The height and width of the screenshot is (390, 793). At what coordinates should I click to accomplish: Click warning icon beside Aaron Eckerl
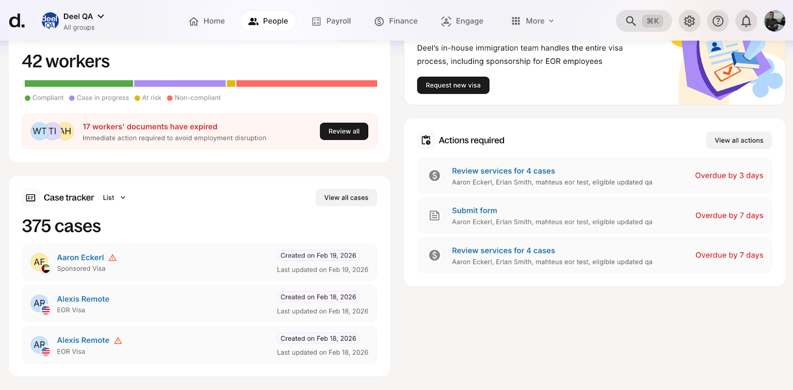[x=113, y=258]
